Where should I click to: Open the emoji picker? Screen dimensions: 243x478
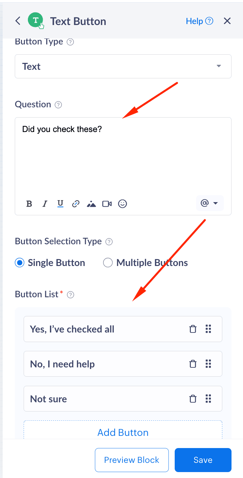(x=122, y=204)
